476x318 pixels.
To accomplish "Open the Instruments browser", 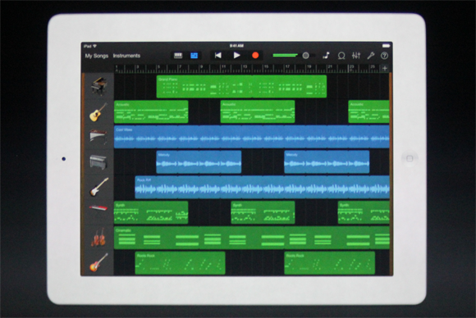I will click(126, 56).
